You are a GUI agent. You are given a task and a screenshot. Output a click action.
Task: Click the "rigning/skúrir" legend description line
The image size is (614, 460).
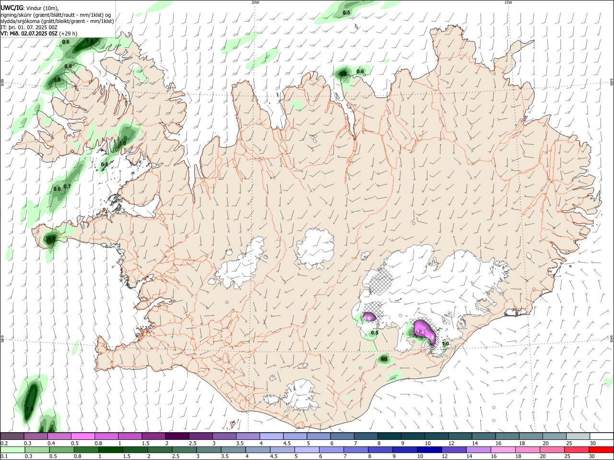(56, 14)
